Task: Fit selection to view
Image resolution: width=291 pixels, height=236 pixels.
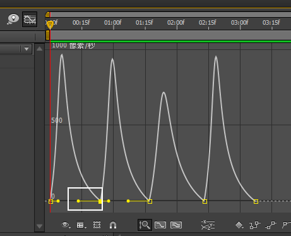Action: [160, 225]
